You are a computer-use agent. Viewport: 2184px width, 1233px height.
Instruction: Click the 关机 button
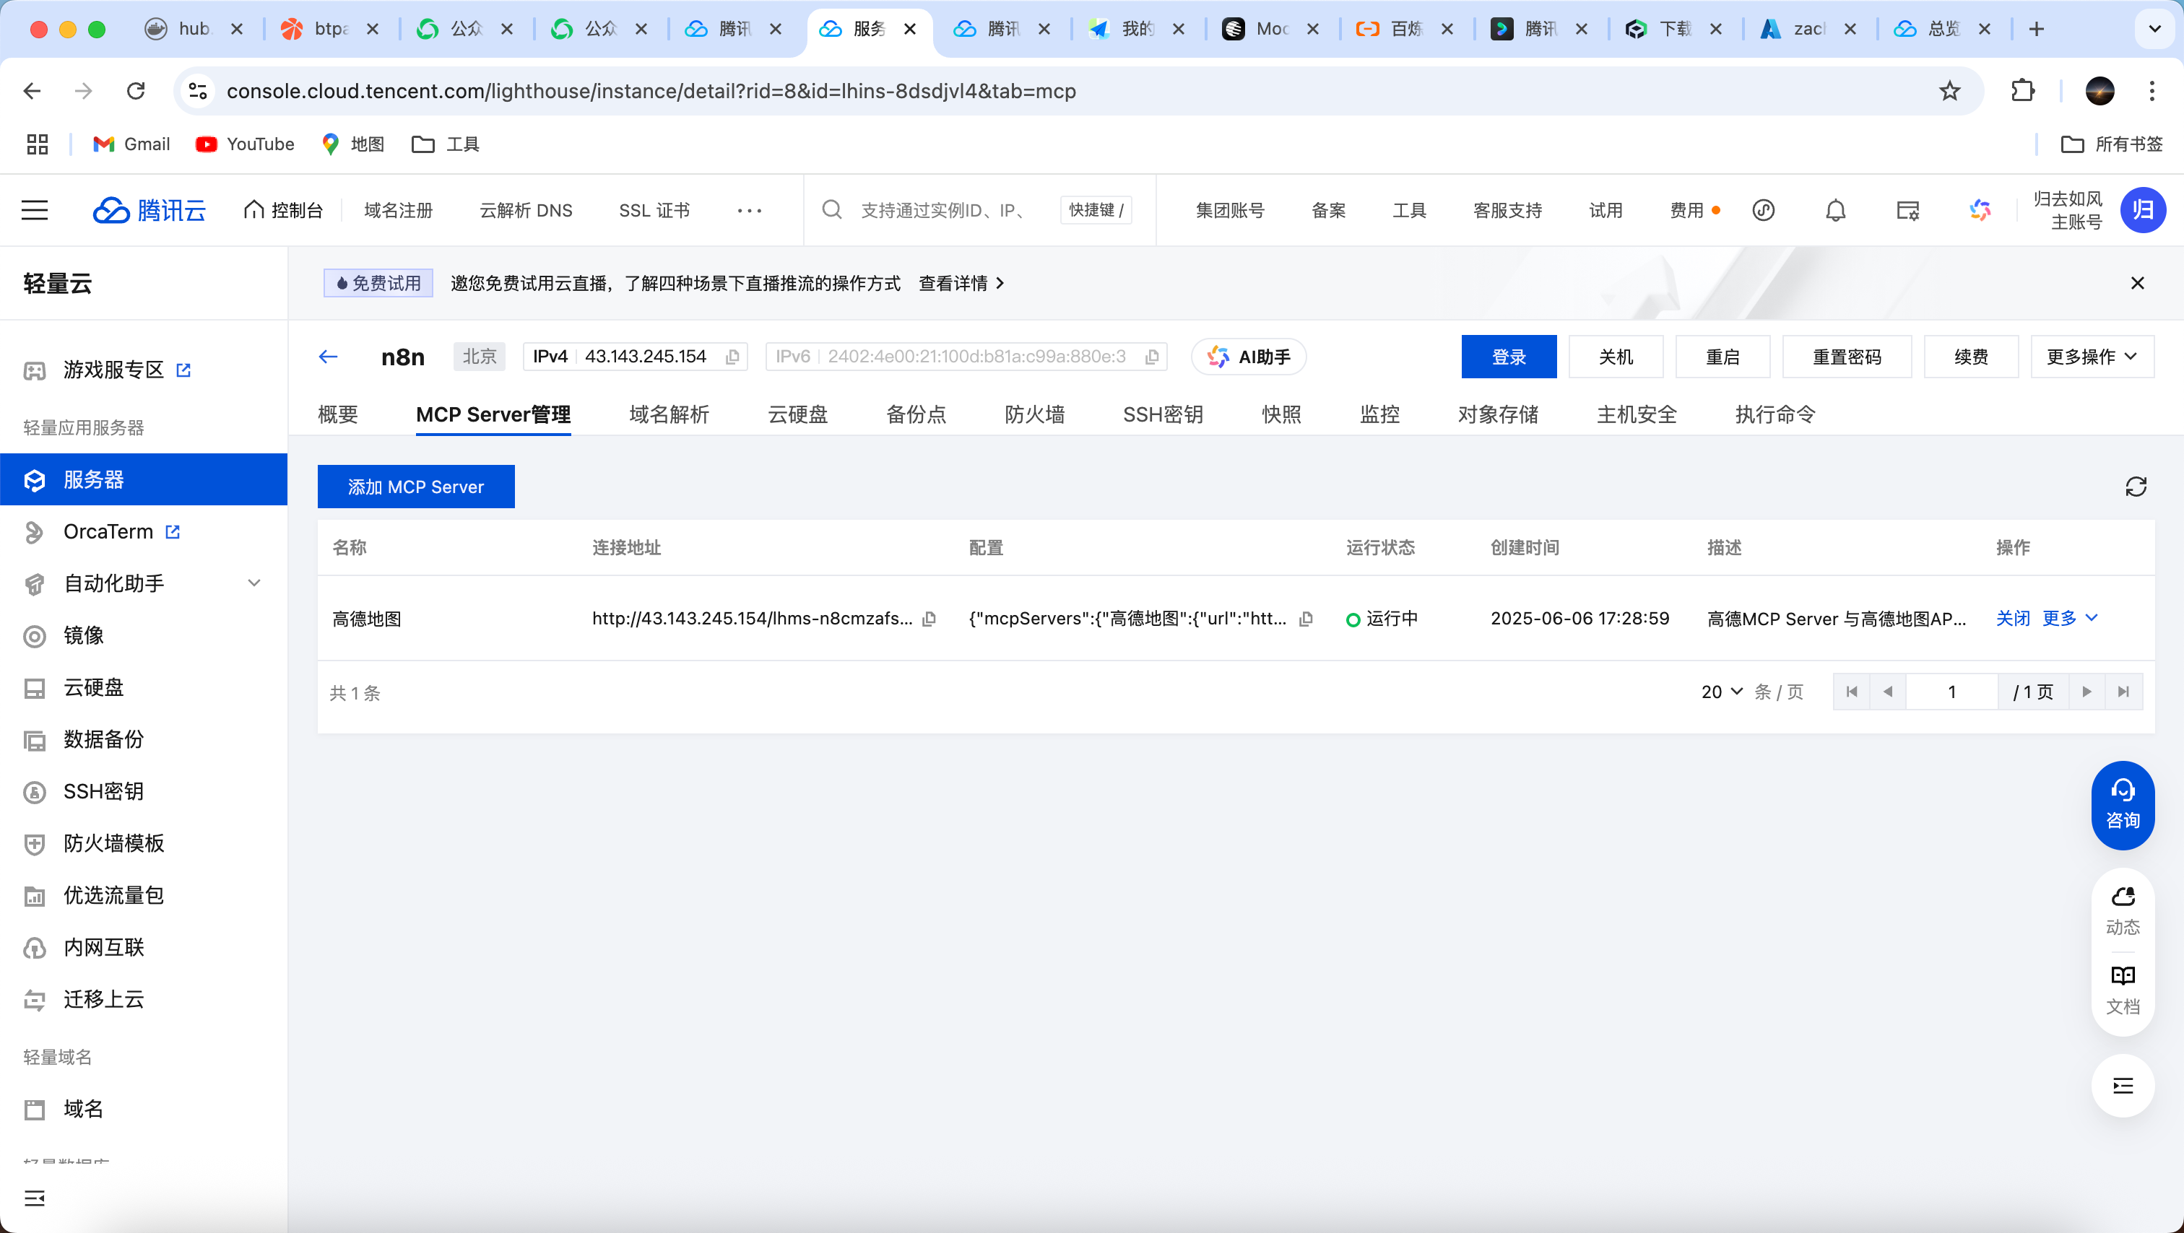[1615, 357]
